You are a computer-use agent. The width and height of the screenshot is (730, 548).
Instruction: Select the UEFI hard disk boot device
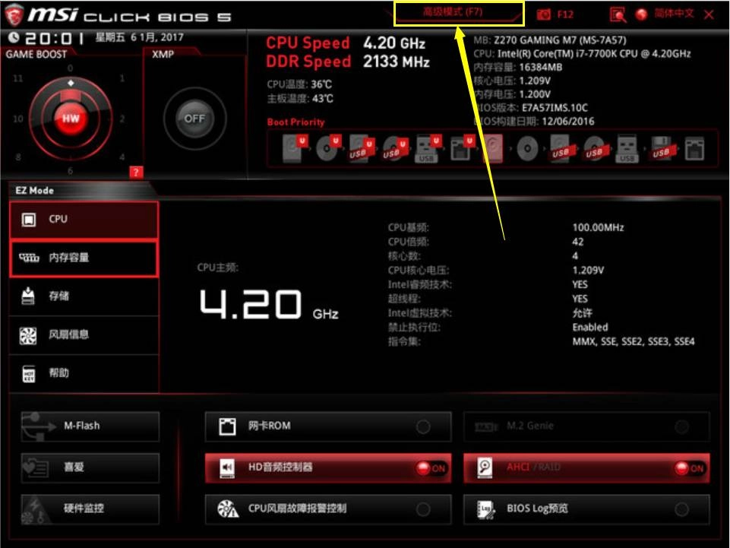coord(294,148)
